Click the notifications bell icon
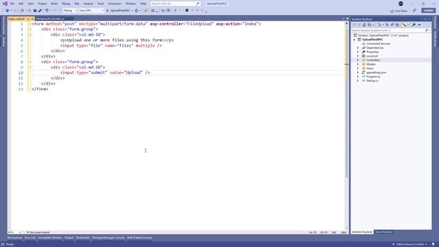The height and width of the screenshot is (247, 439). pyautogui.click(x=433, y=244)
